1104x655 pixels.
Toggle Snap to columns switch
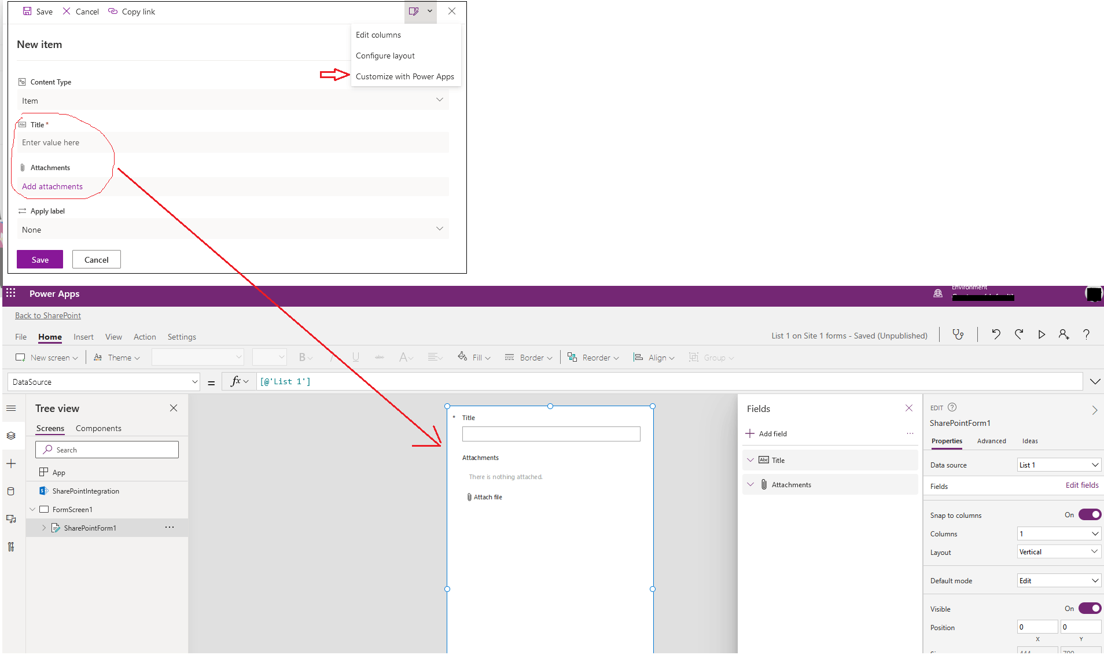pos(1090,515)
